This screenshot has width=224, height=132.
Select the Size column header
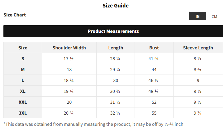[23, 48]
